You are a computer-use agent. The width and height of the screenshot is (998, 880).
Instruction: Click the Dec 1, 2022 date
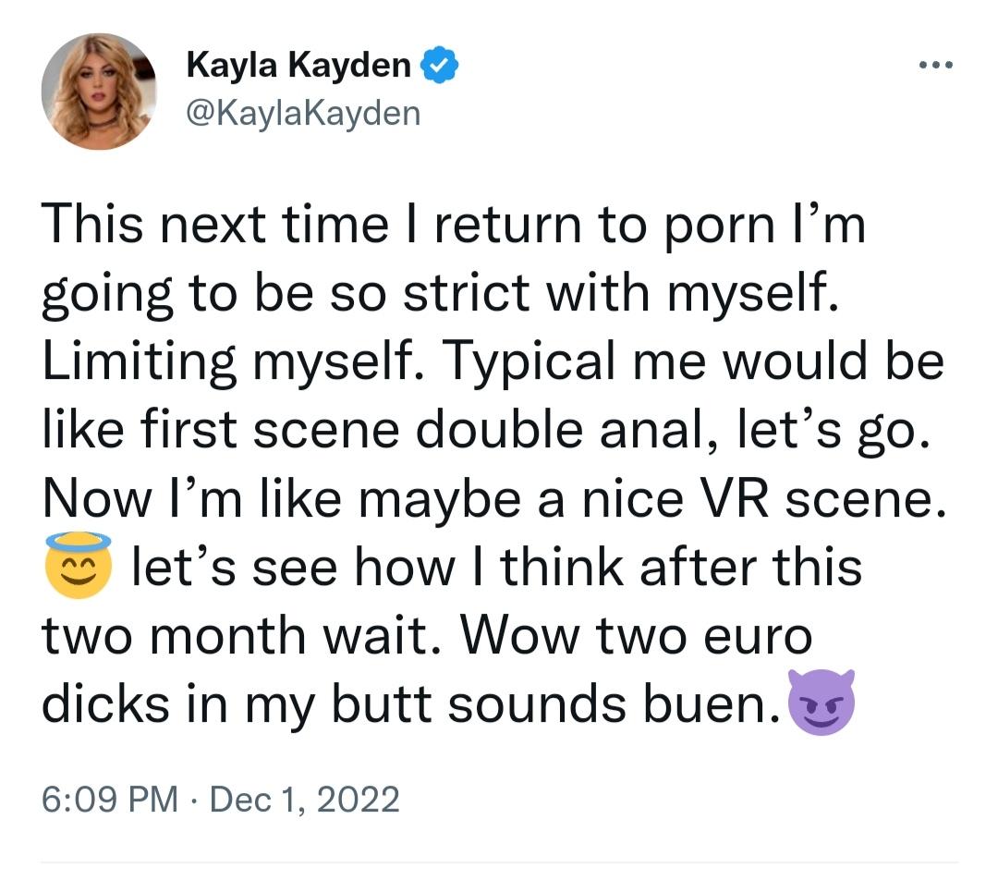pos(304,800)
